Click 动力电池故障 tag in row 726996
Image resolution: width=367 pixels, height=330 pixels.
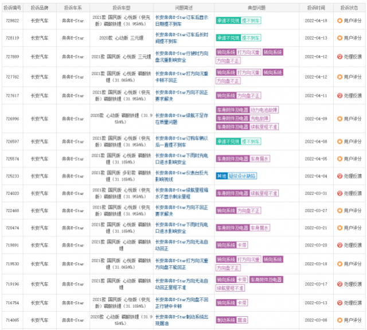(264, 110)
